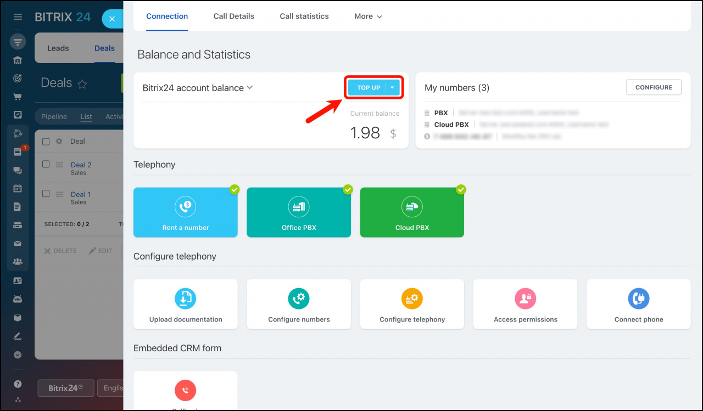Click the sitemap icon at sidebar bottom

tap(18, 400)
